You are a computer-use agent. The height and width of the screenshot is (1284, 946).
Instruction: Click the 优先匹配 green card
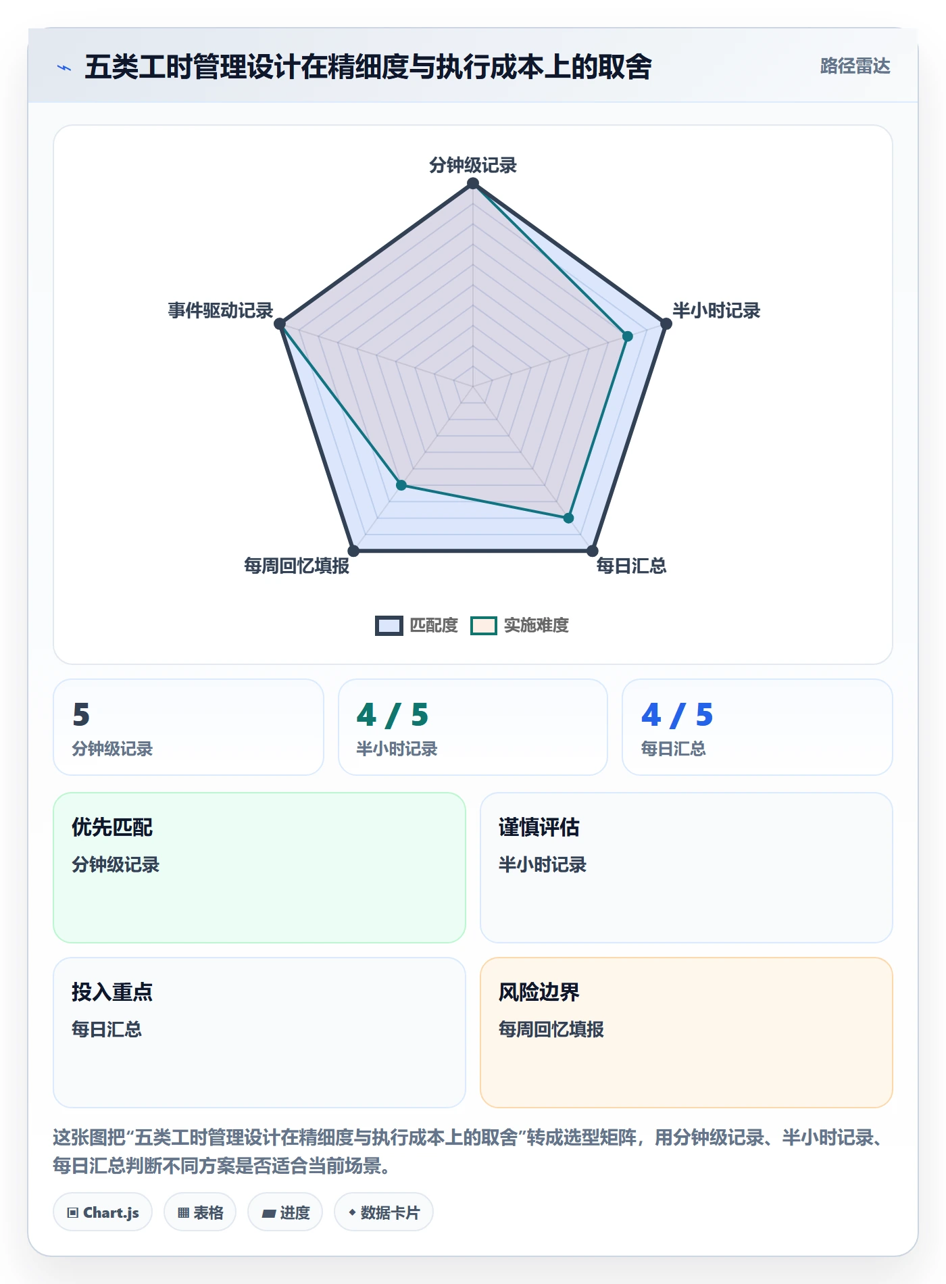point(259,868)
